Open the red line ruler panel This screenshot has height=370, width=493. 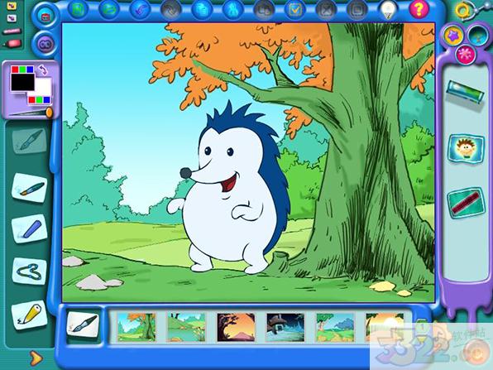click(466, 202)
